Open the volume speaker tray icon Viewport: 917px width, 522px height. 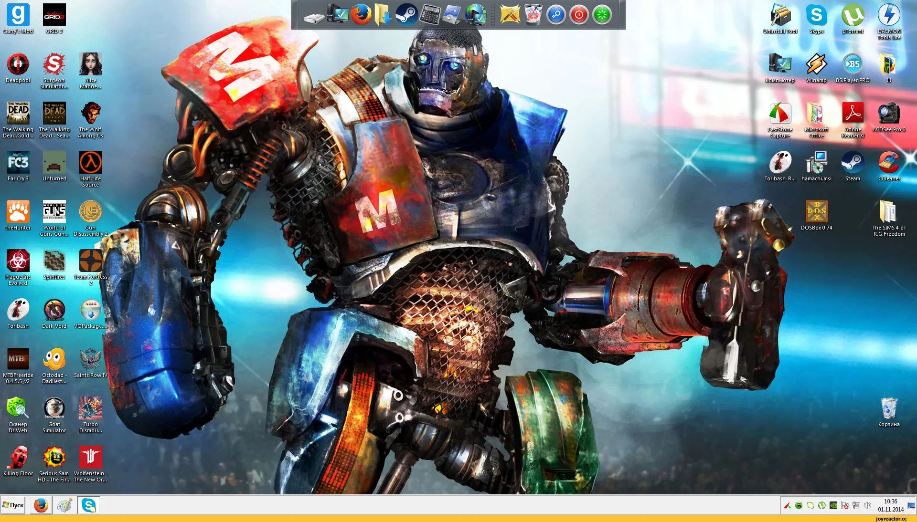pos(868,505)
